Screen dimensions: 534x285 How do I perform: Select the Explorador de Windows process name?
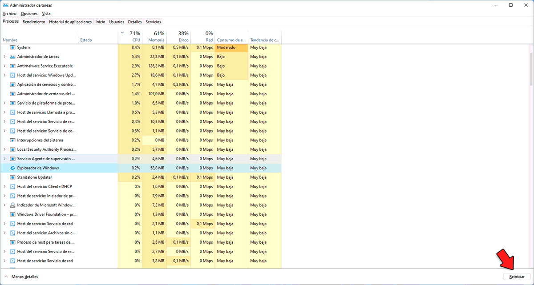(38, 168)
